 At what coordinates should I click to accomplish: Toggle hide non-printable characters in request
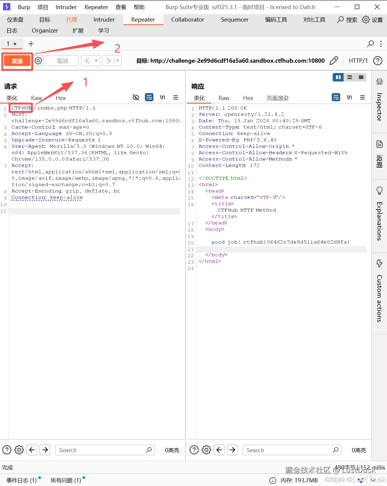click(136, 97)
